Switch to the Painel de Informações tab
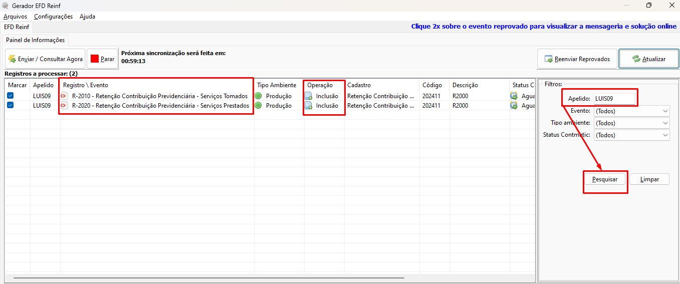Image resolution: width=680 pixels, height=284 pixels. tap(35, 40)
